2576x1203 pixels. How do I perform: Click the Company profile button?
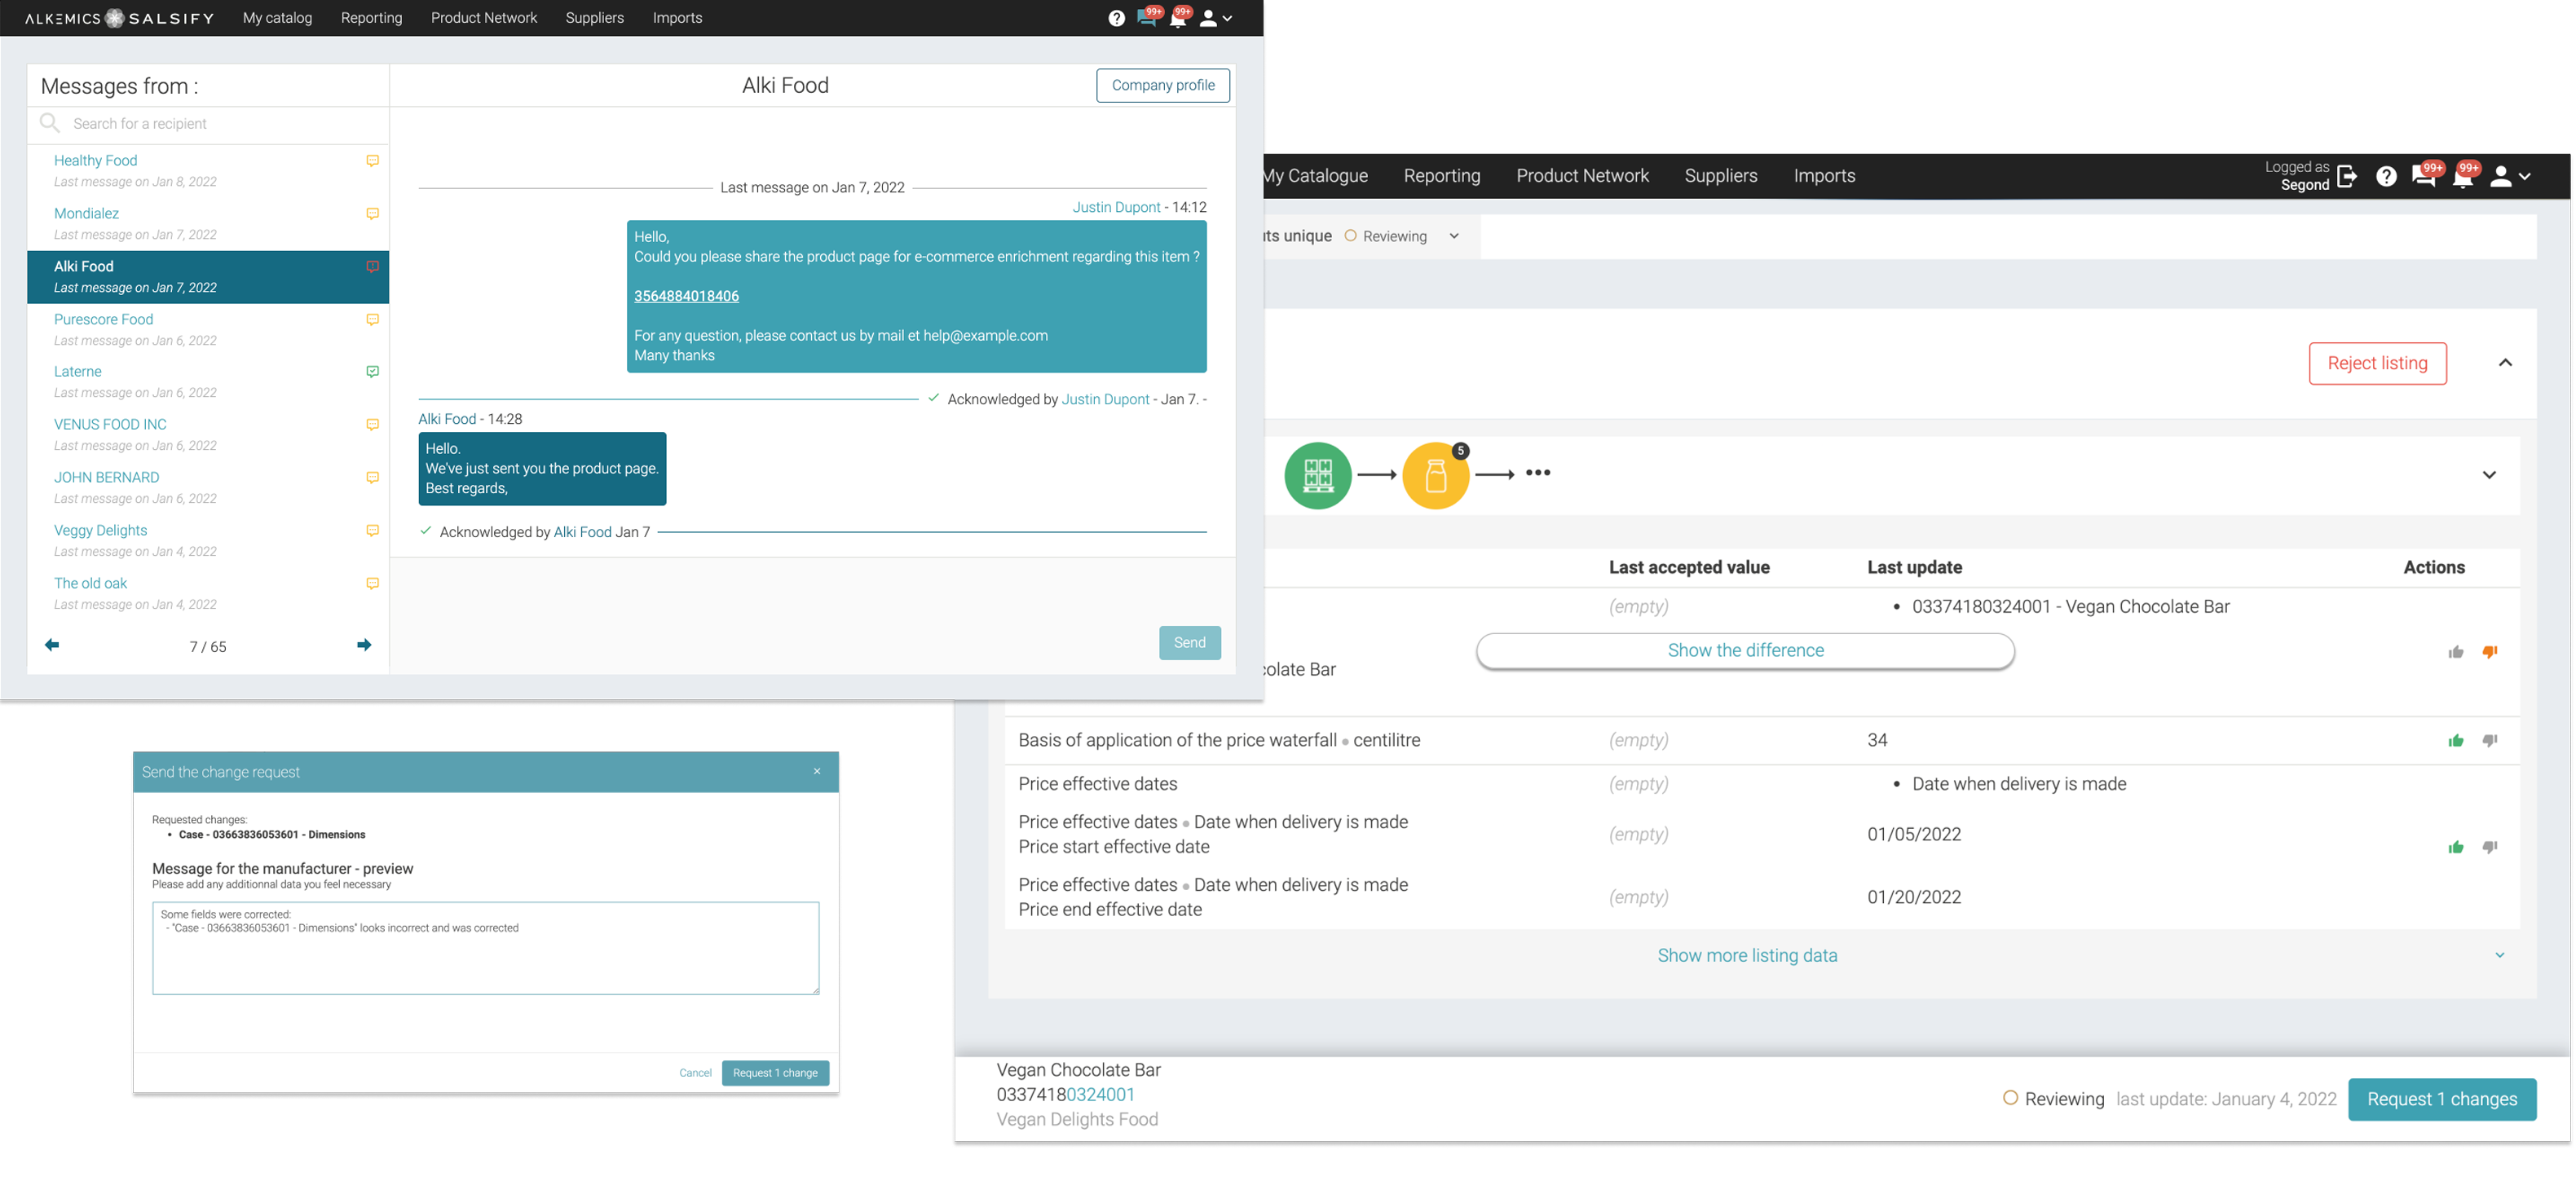point(1162,85)
